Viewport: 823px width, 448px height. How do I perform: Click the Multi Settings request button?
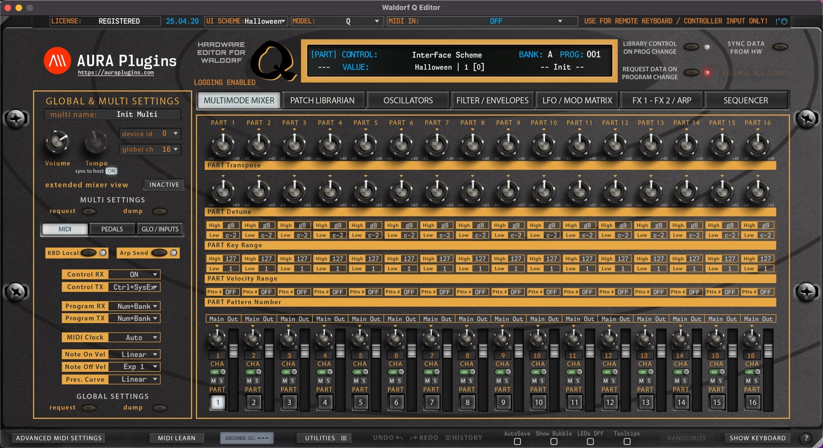[x=89, y=211]
